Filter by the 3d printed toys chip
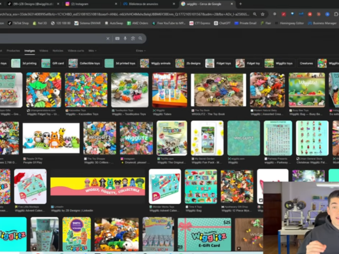The height and width of the screenshot is (254, 339). coord(121,63)
